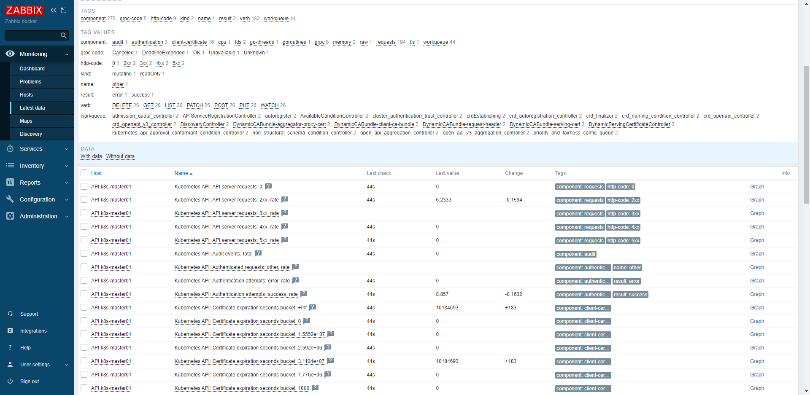
Task: Click the Services clock icon
Action: (10, 149)
